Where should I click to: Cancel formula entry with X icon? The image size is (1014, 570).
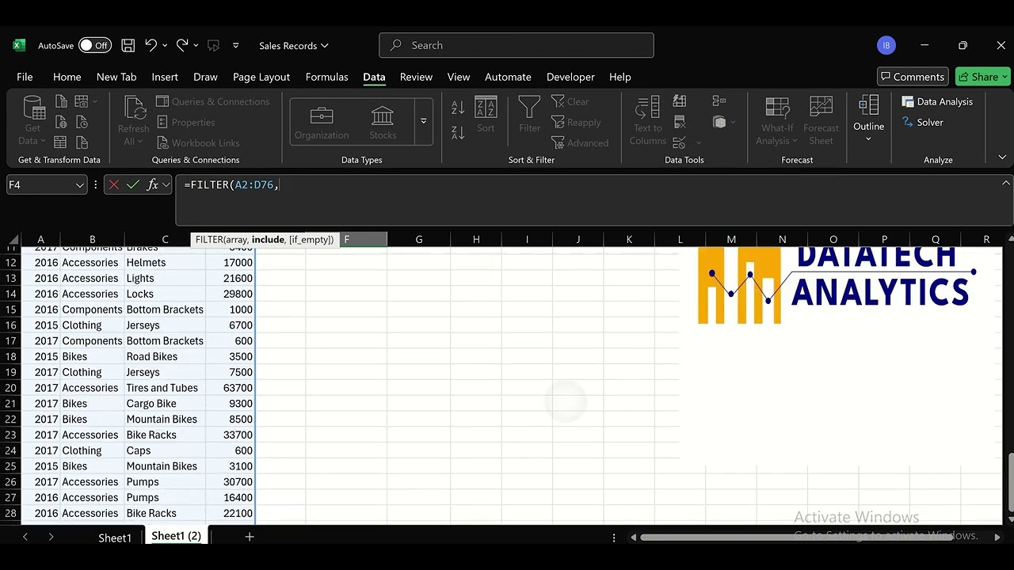point(114,184)
